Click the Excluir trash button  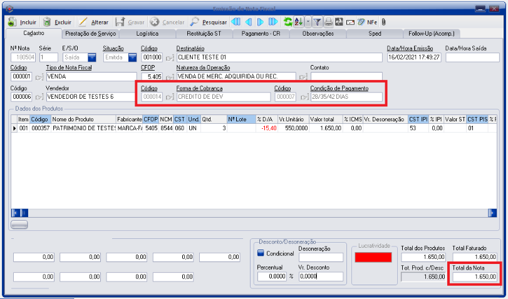click(57, 22)
